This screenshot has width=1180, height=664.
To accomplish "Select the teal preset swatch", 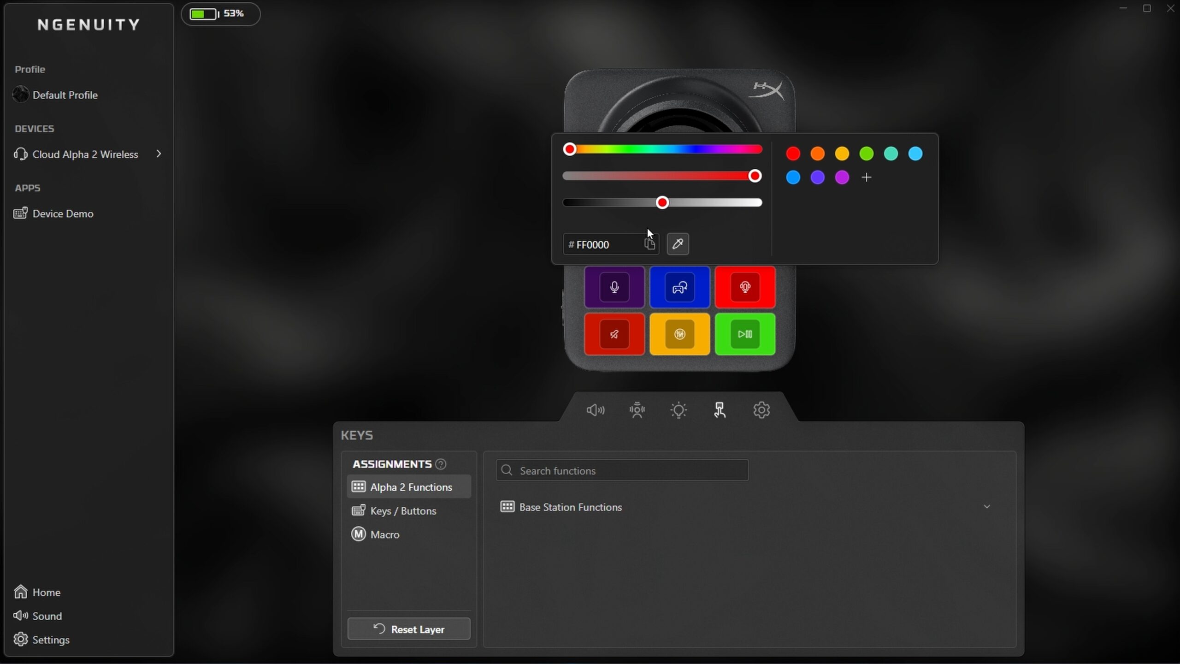I will click(x=891, y=154).
